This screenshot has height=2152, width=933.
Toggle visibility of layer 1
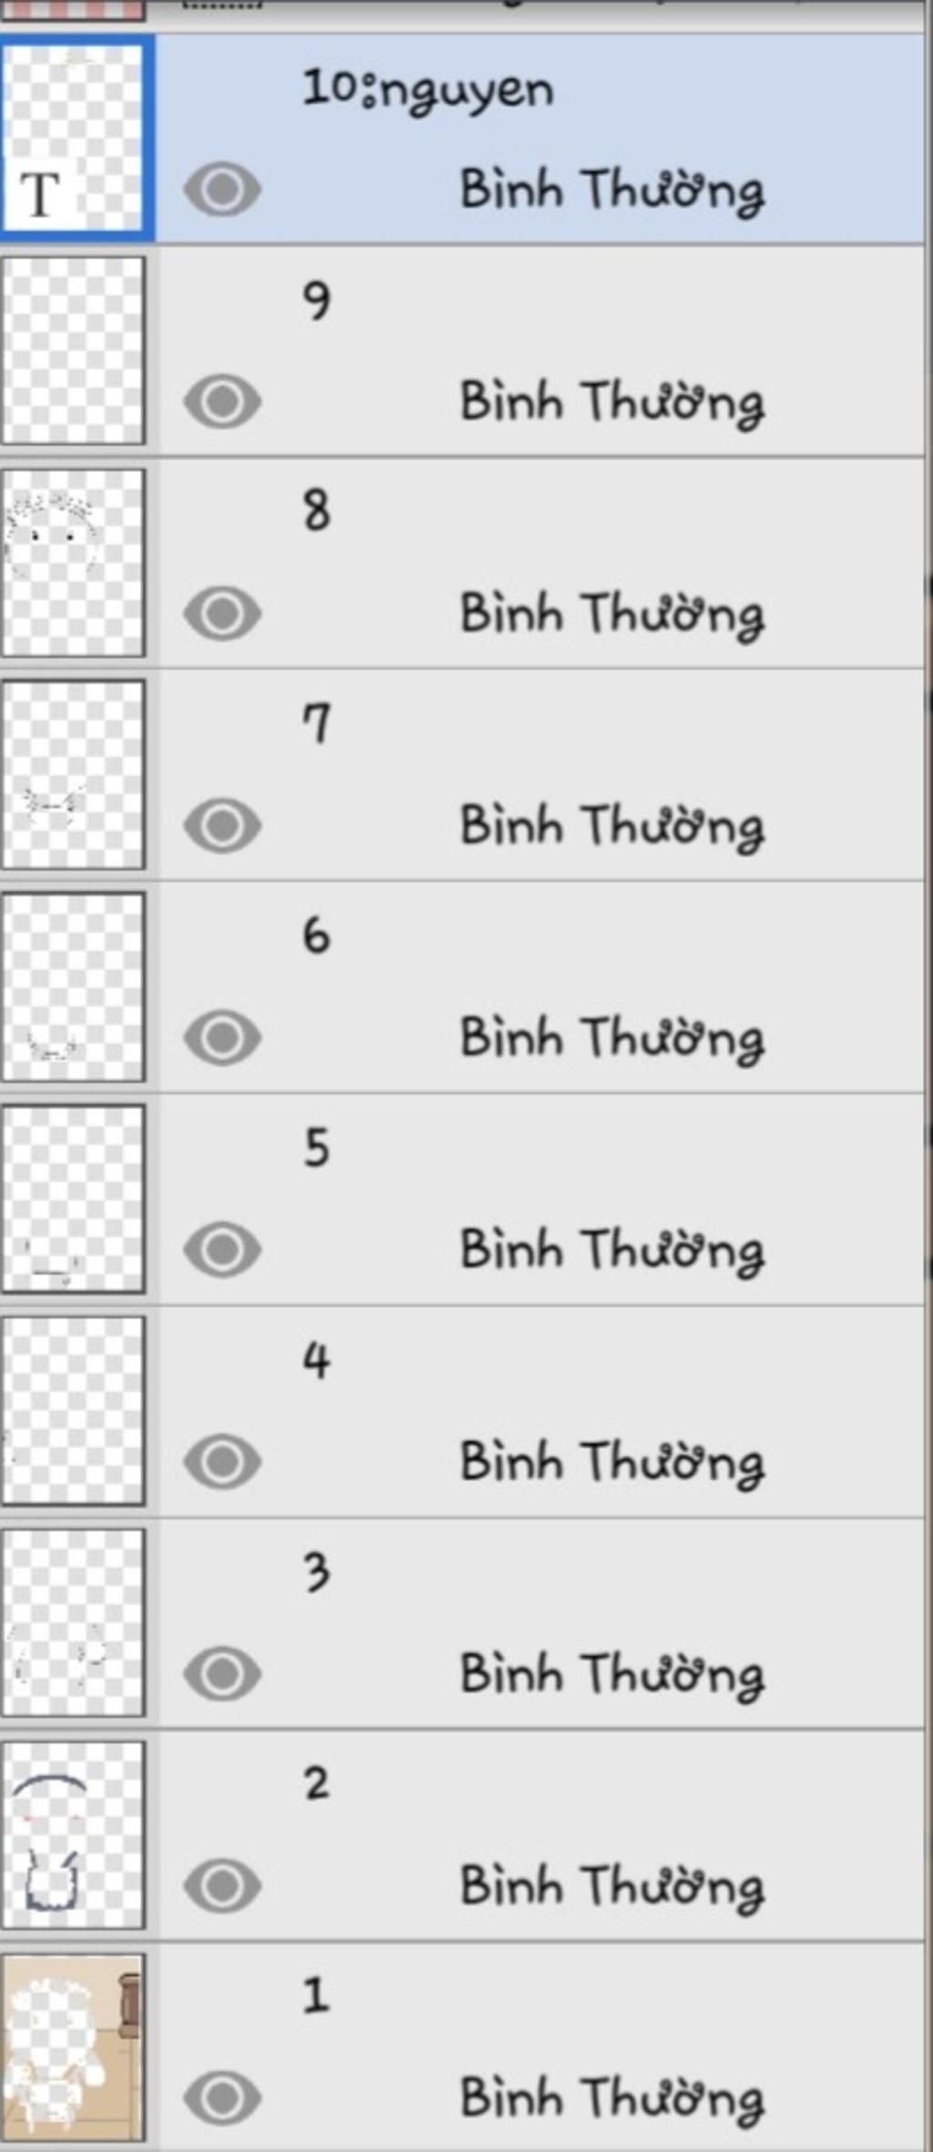[222, 2096]
